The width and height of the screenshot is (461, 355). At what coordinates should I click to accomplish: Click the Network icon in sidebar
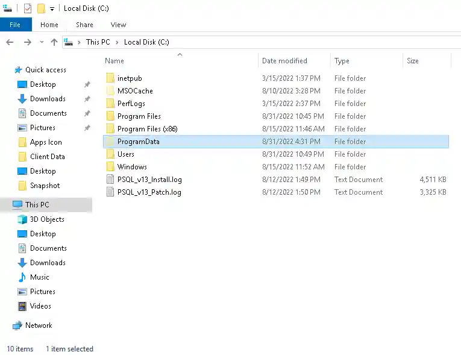click(17, 325)
